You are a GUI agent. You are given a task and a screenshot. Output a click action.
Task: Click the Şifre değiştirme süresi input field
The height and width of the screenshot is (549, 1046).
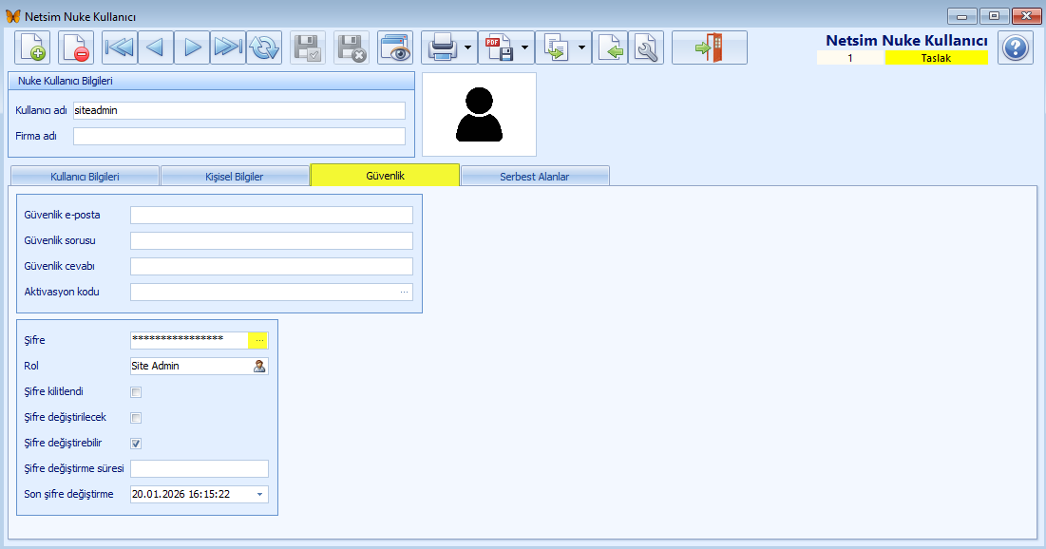click(x=200, y=468)
